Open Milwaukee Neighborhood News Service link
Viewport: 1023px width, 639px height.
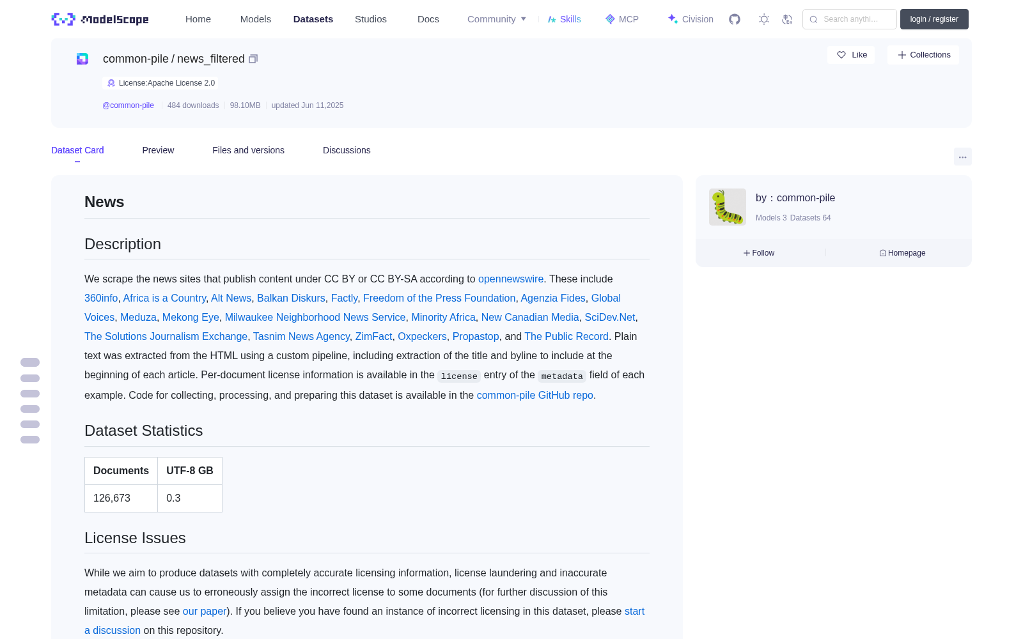315,318
